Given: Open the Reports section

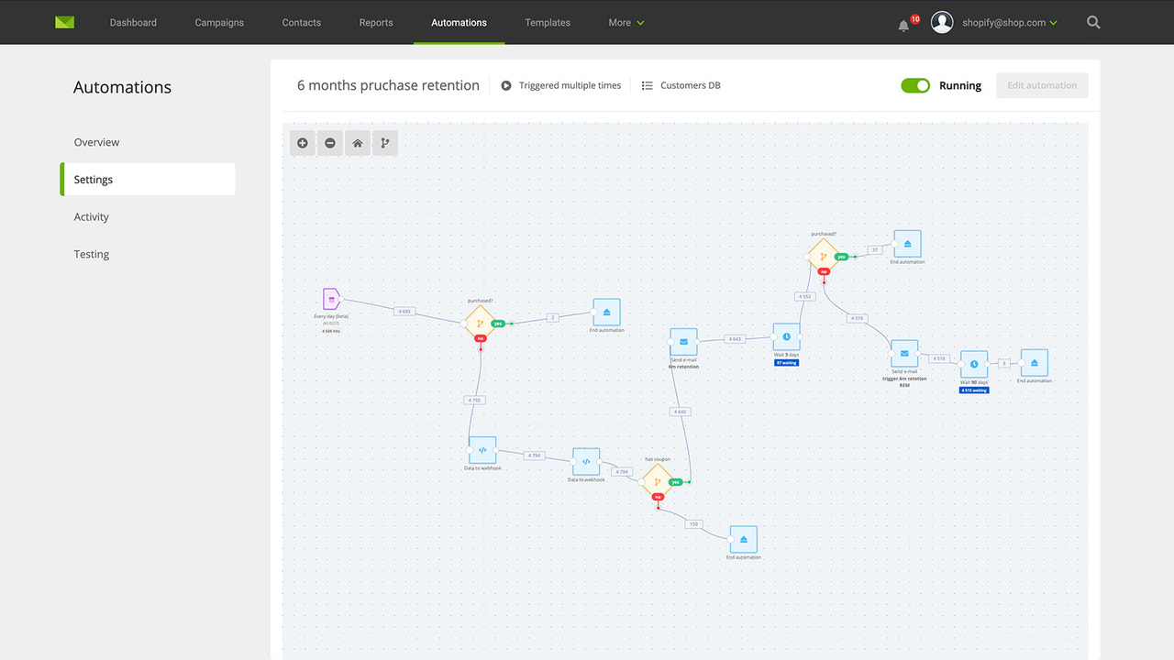Looking at the screenshot, I should click(x=376, y=22).
